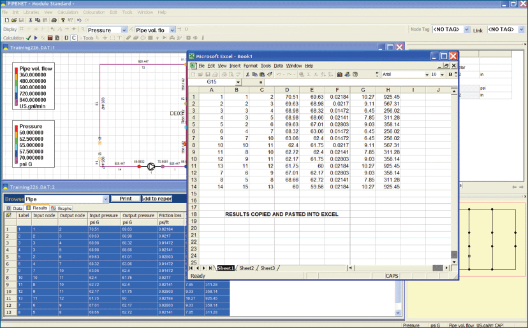Click the green Check calculation tick icon
The image size is (528, 328).
pyautogui.click(x=29, y=38)
